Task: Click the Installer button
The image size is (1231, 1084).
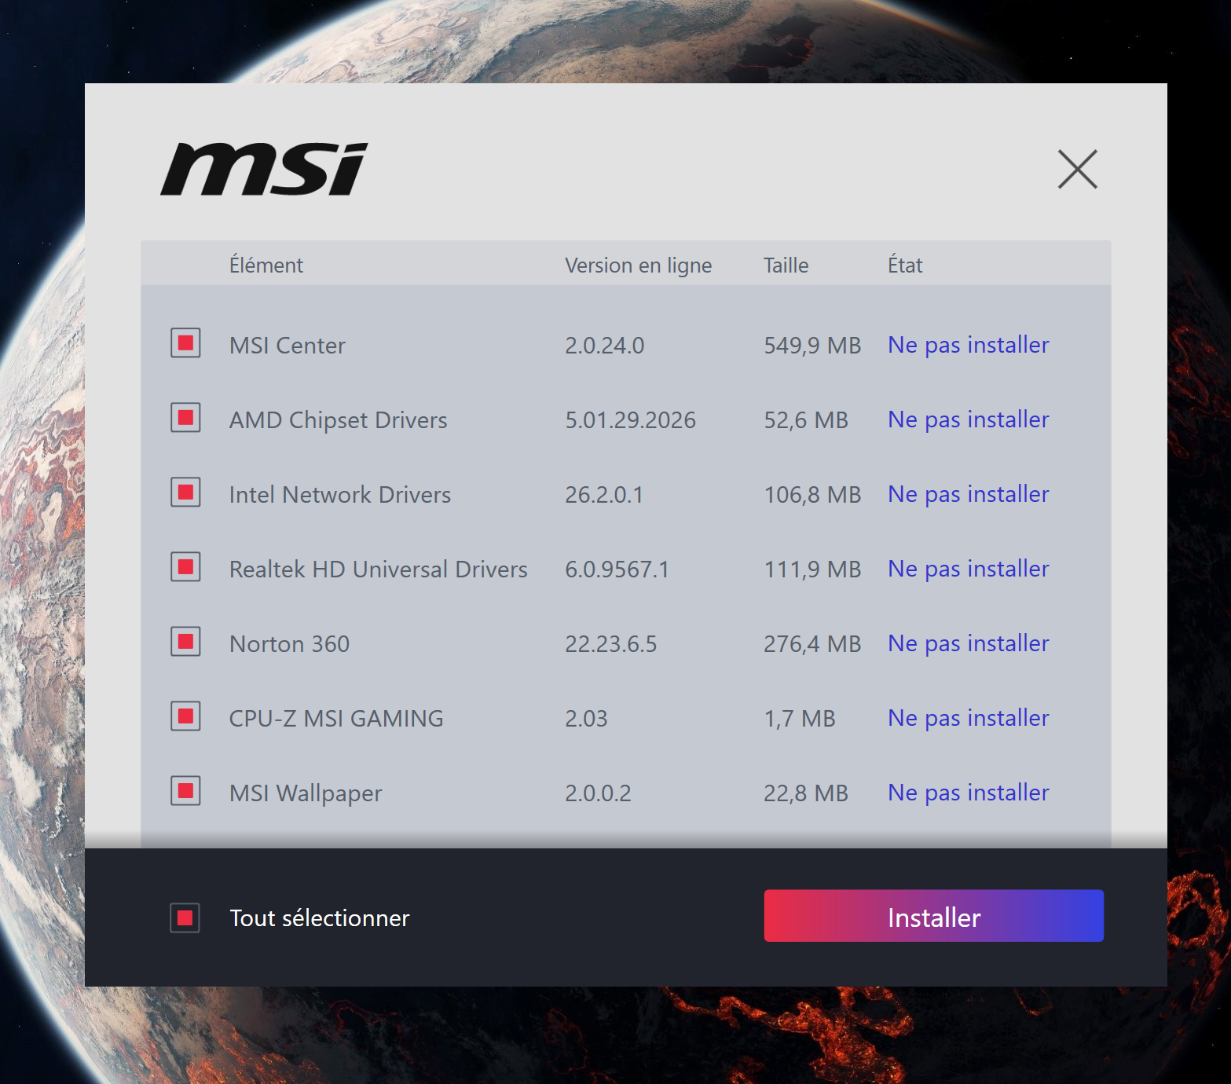Action: point(934,916)
